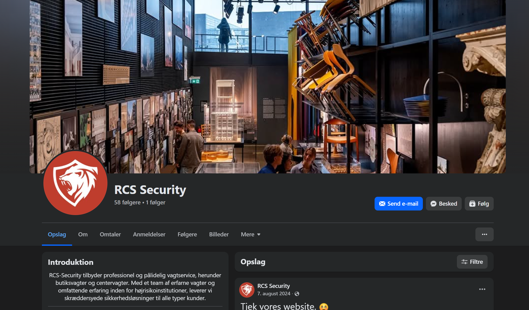Screen dimensions: 529x310
Task: Open Messenger via Besked button
Action: (x=444, y=204)
